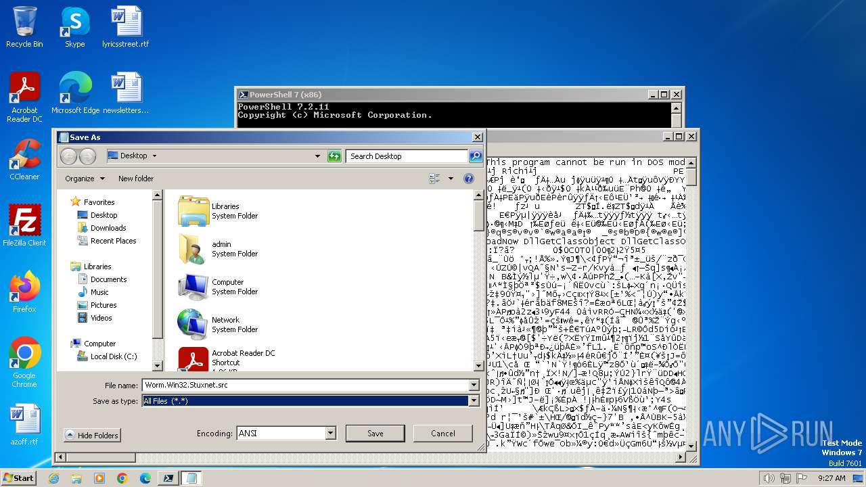The height and width of the screenshot is (487, 866).
Task: Open Music library in navigation pane
Action: point(99,292)
